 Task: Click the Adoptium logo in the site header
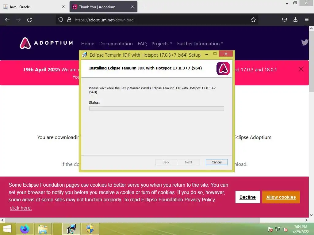[x=46, y=43]
